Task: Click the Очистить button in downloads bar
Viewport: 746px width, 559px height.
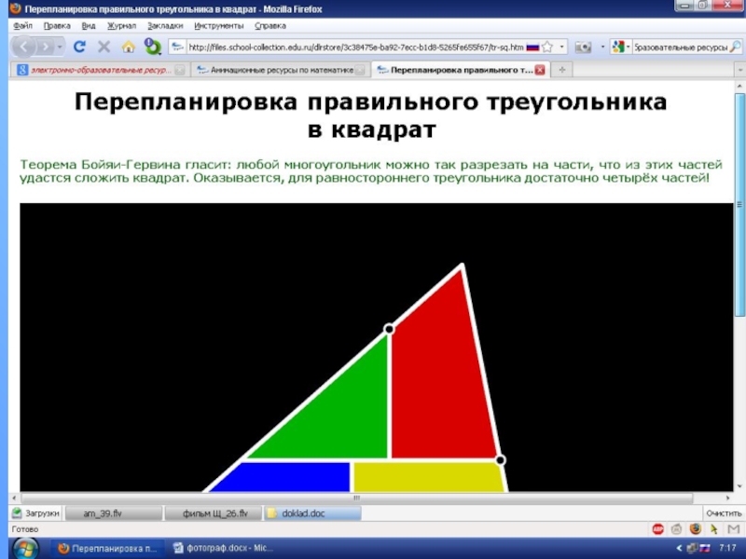Action: [724, 513]
